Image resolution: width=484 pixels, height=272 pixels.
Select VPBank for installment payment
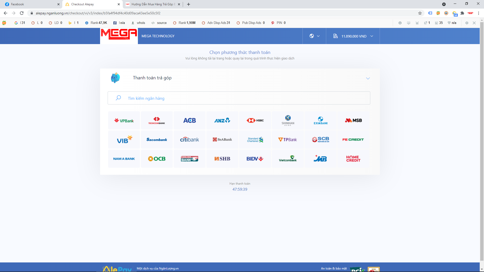pos(124,121)
